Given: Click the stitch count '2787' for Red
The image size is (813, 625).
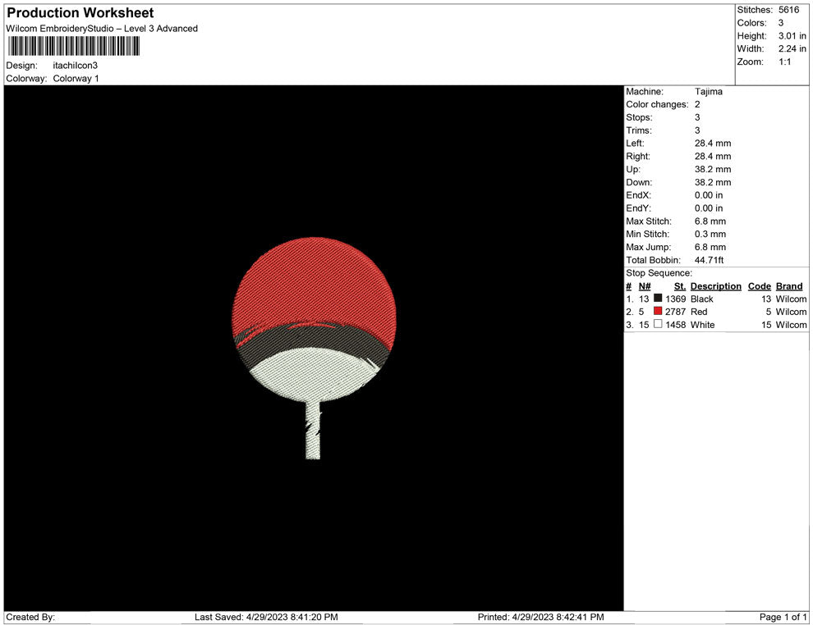Looking at the screenshot, I should tap(676, 312).
